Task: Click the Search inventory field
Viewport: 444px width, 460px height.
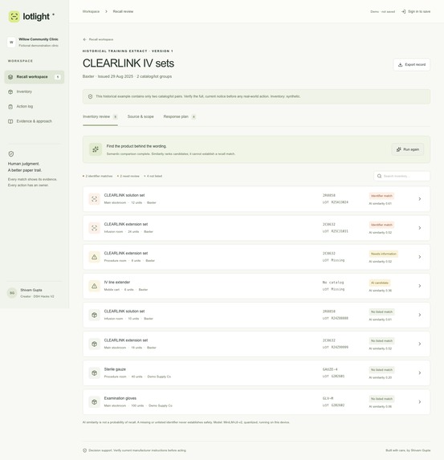Action: tap(401, 176)
